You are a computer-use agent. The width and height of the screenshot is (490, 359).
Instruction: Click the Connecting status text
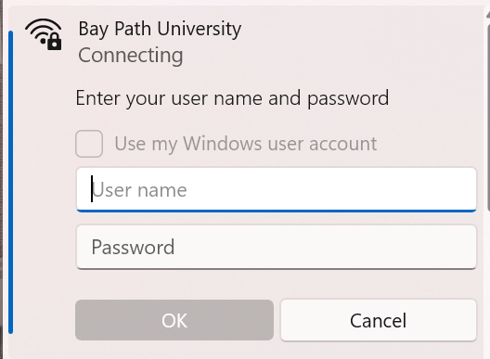[x=131, y=56]
